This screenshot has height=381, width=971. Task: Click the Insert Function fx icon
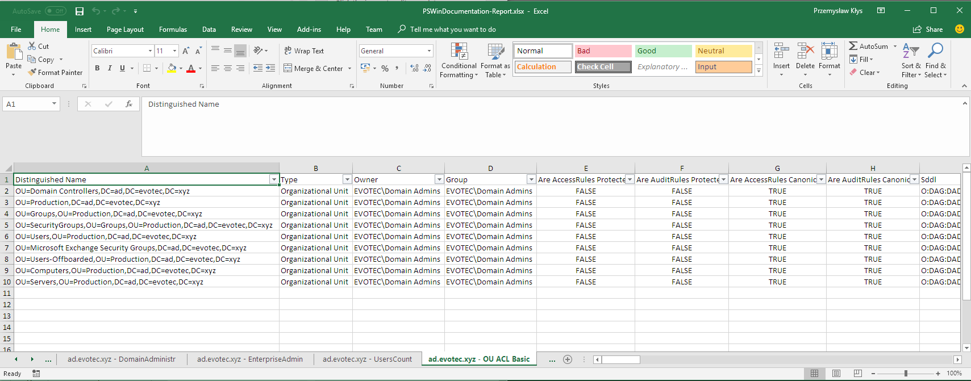129,104
